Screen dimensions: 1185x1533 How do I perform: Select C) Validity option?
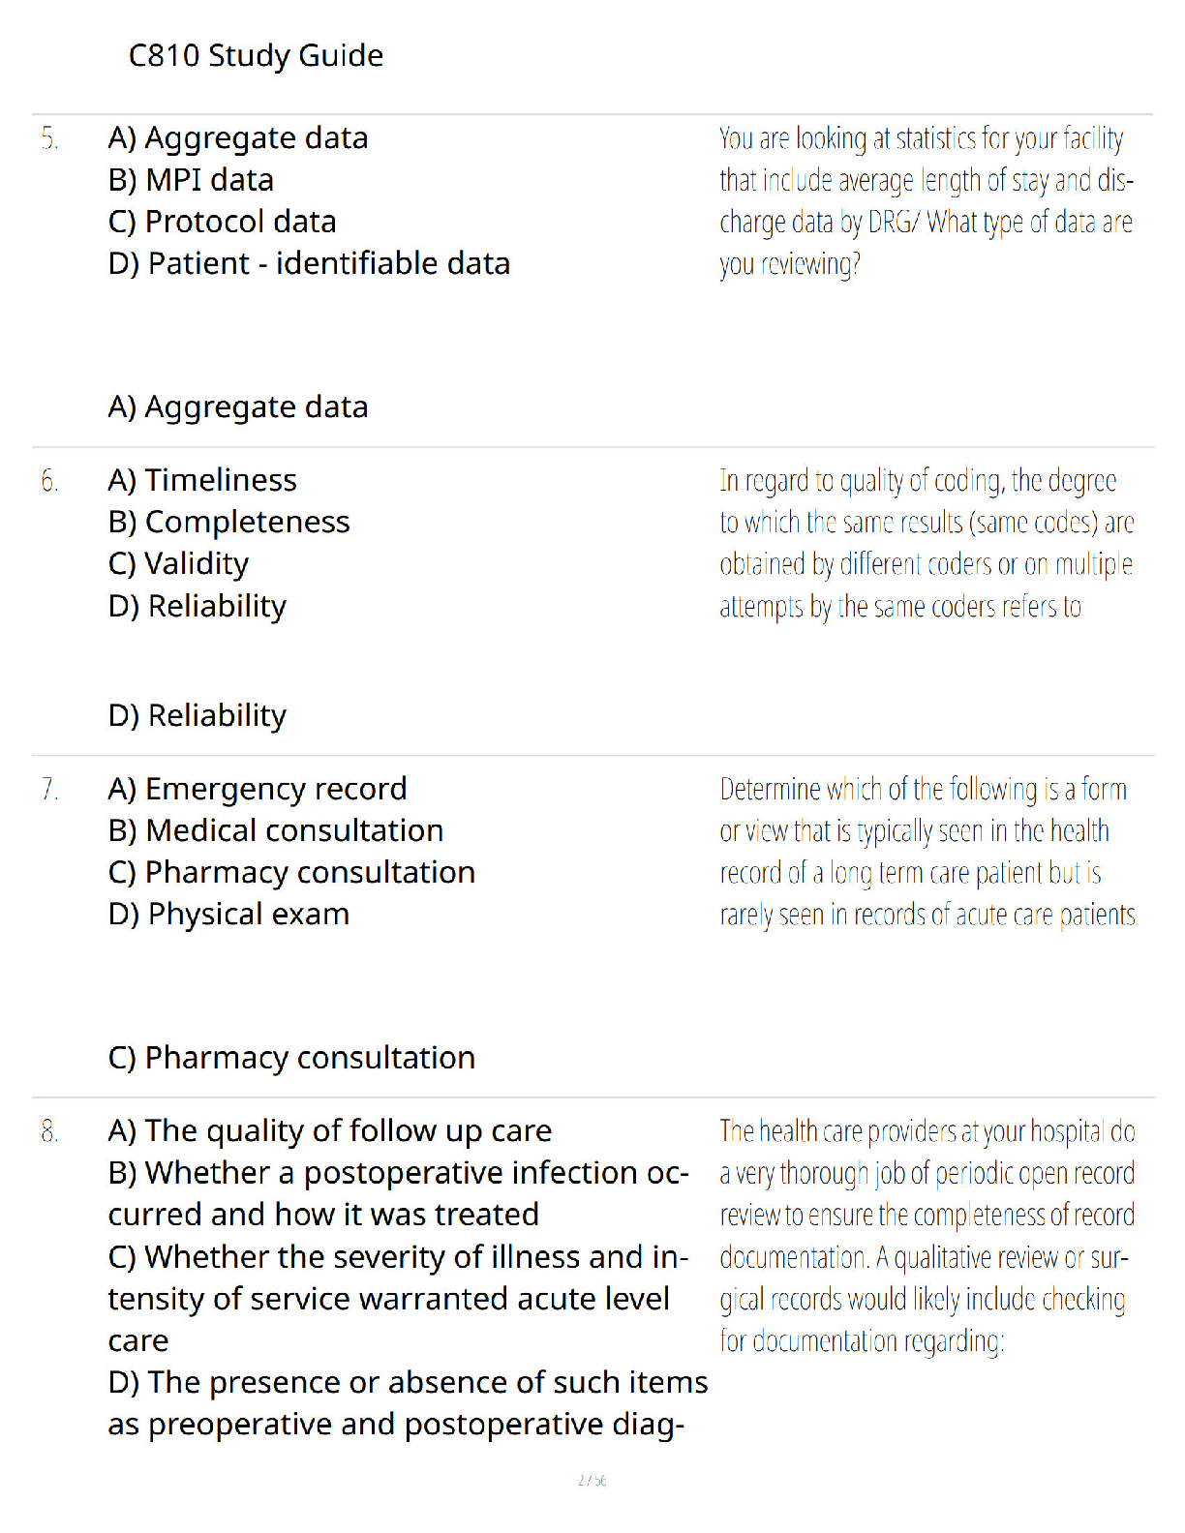178,564
